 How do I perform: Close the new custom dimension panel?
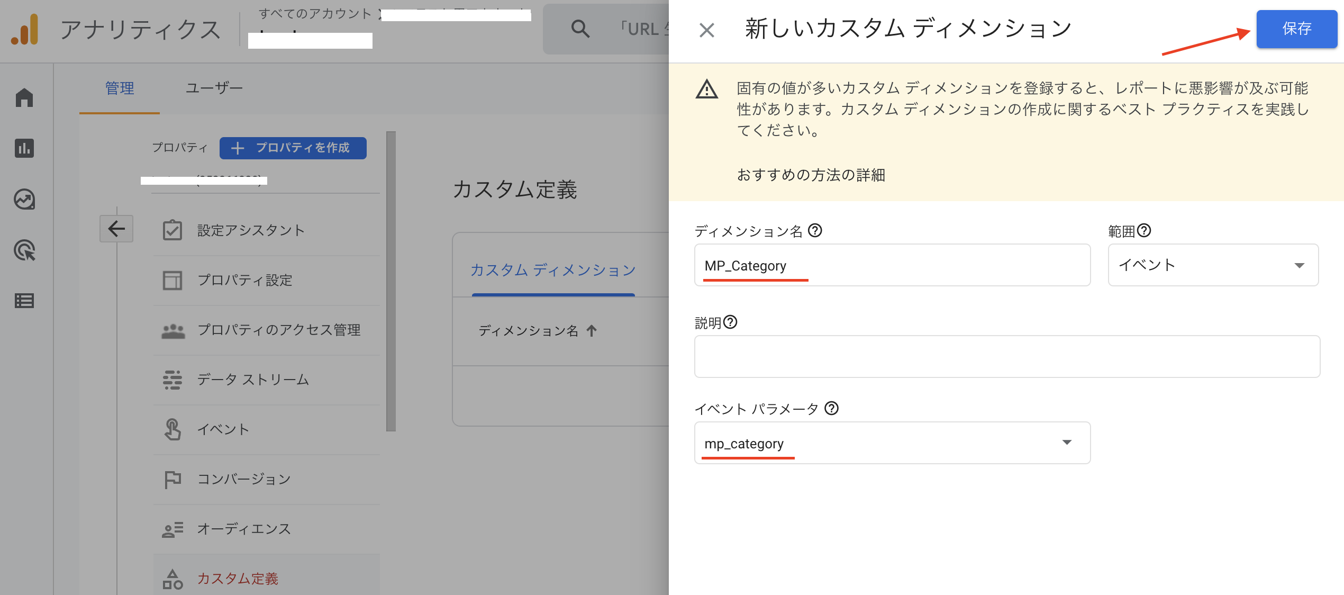(707, 30)
